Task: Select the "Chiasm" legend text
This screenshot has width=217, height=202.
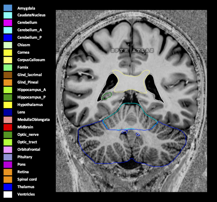Action: click(24, 45)
